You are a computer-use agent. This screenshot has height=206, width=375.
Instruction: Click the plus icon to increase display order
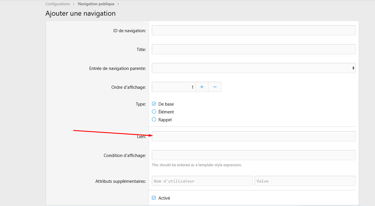[x=202, y=87]
